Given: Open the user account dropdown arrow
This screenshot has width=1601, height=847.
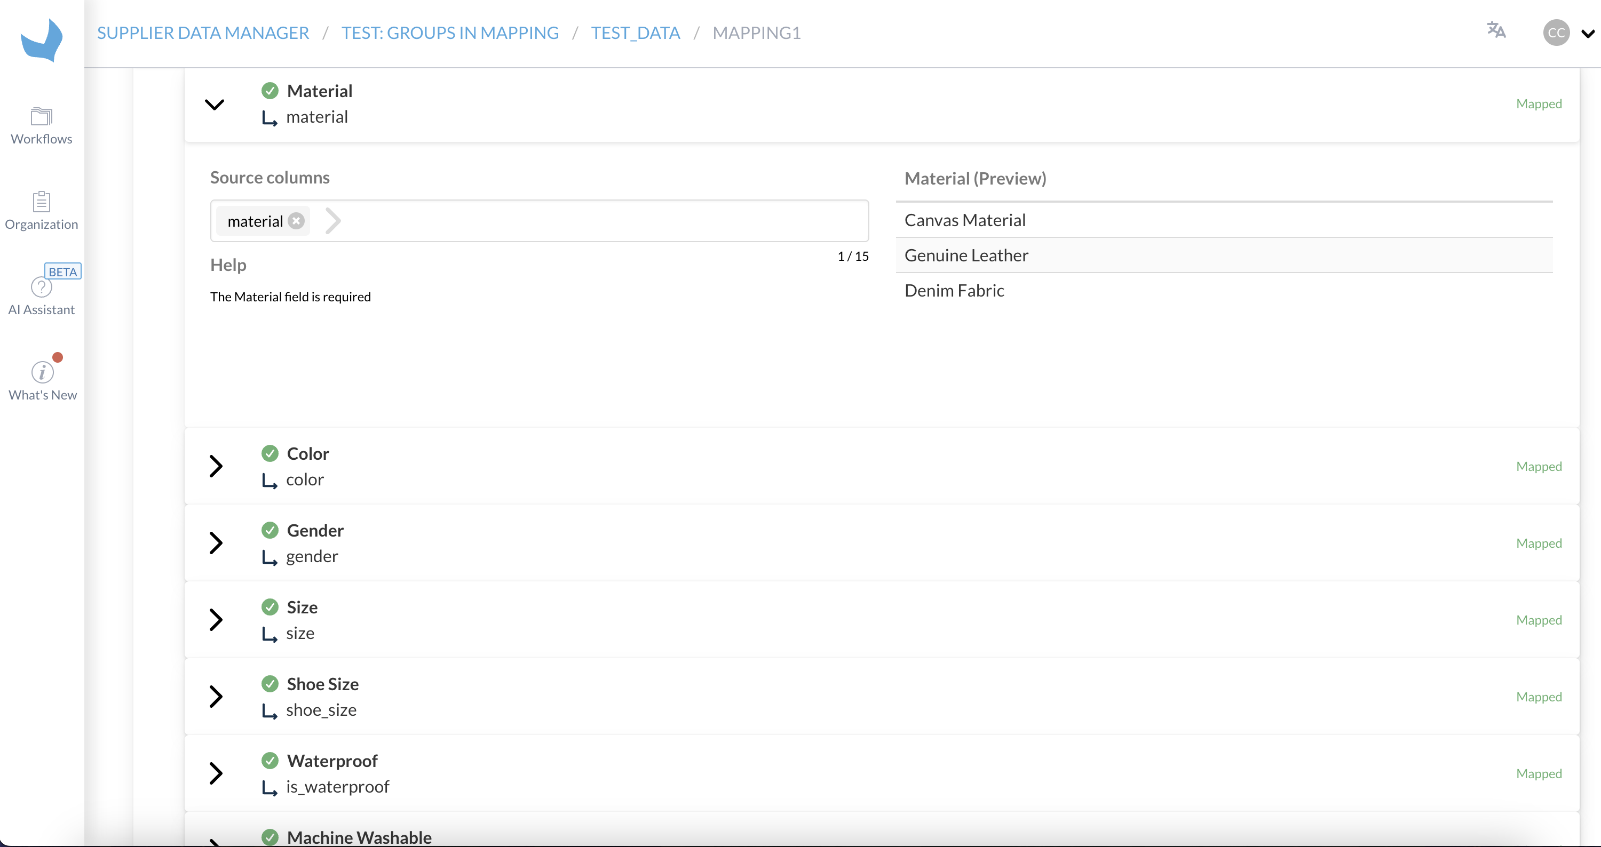Looking at the screenshot, I should click(x=1587, y=34).
